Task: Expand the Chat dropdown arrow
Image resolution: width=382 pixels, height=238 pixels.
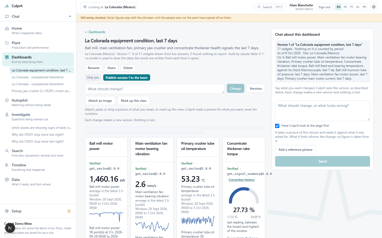Action: tap(70, 16)
